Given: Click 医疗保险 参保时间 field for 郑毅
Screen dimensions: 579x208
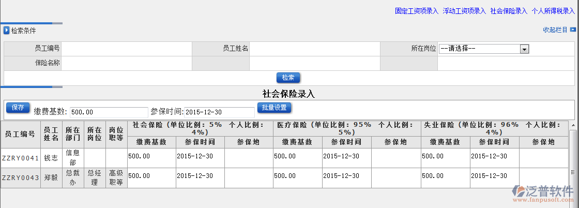Looking at the screenshot, I should click(x=347, y=177).
